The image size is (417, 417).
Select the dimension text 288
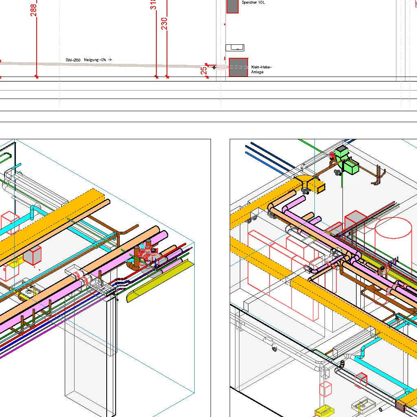(33, 10)
